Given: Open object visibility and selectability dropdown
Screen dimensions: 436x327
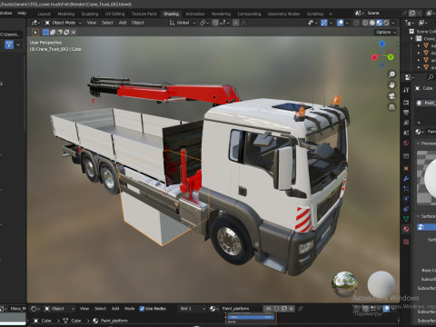Looking at the screenshot, I should pyautogui.click(x=312, y=23).
